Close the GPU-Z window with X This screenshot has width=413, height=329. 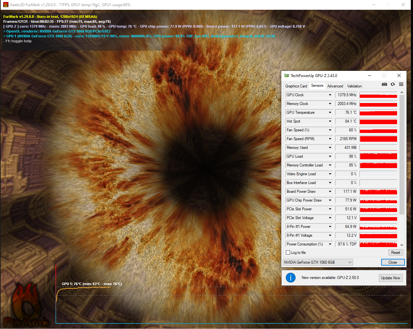click(x=399, y=75)
